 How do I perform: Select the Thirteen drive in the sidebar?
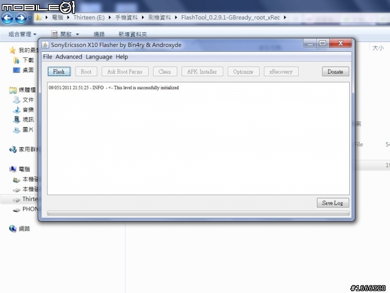[x=26, y=200]
